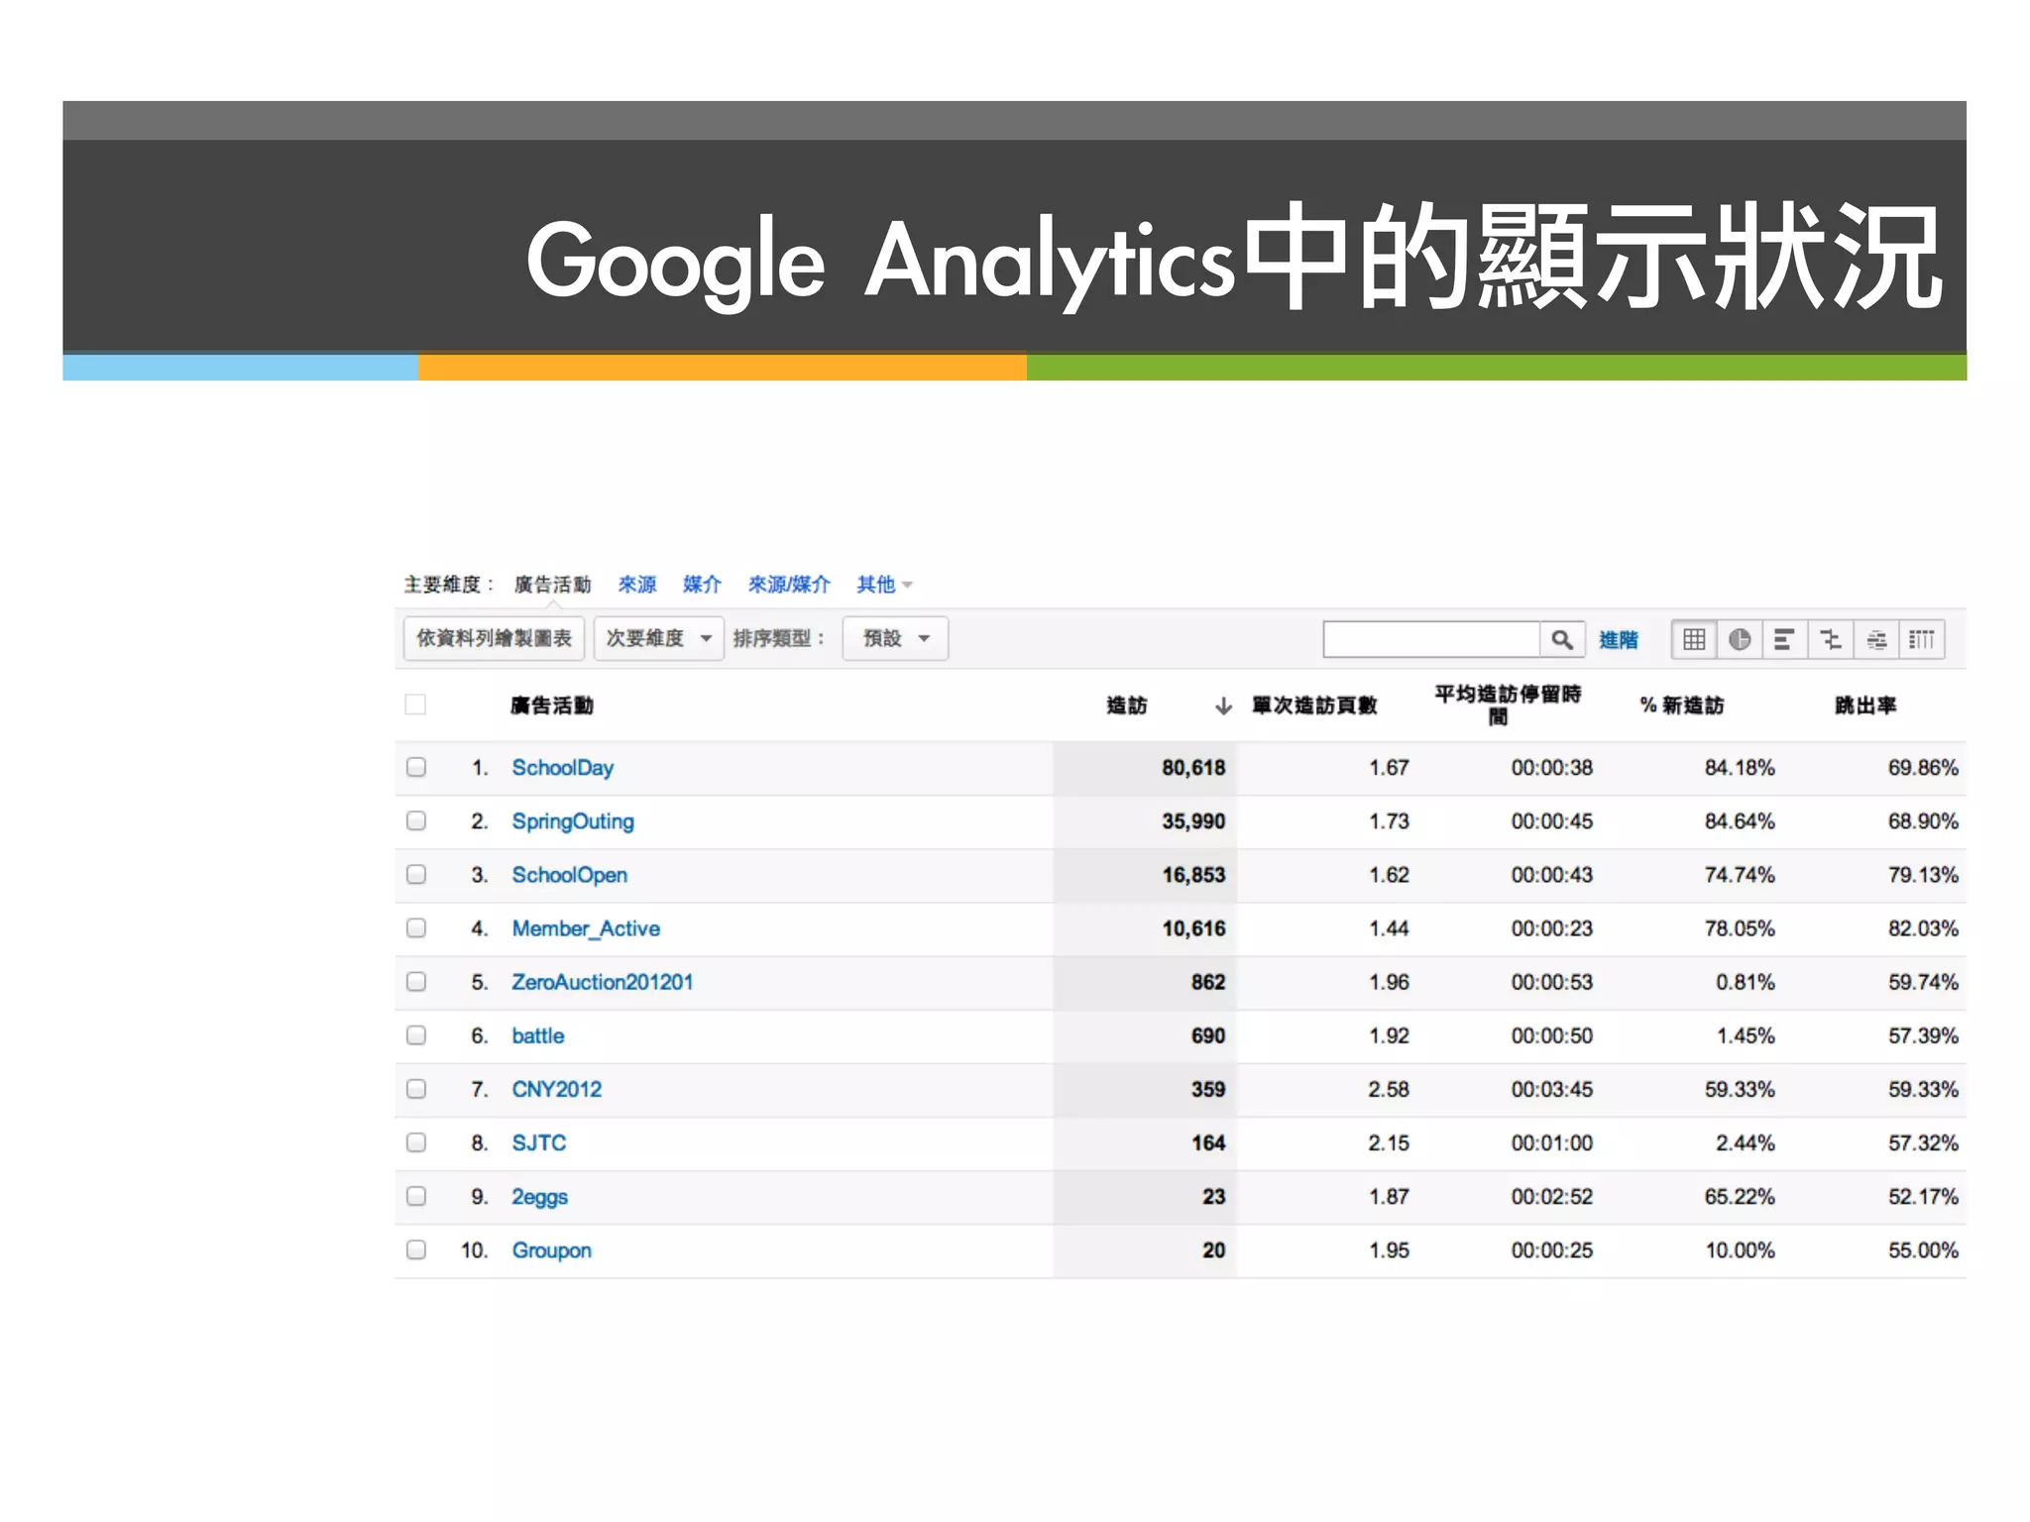Select the 00:02:52 duration cell
The width and height of the screenshot is (2030, 1522).
[x=1552, y=1197]
